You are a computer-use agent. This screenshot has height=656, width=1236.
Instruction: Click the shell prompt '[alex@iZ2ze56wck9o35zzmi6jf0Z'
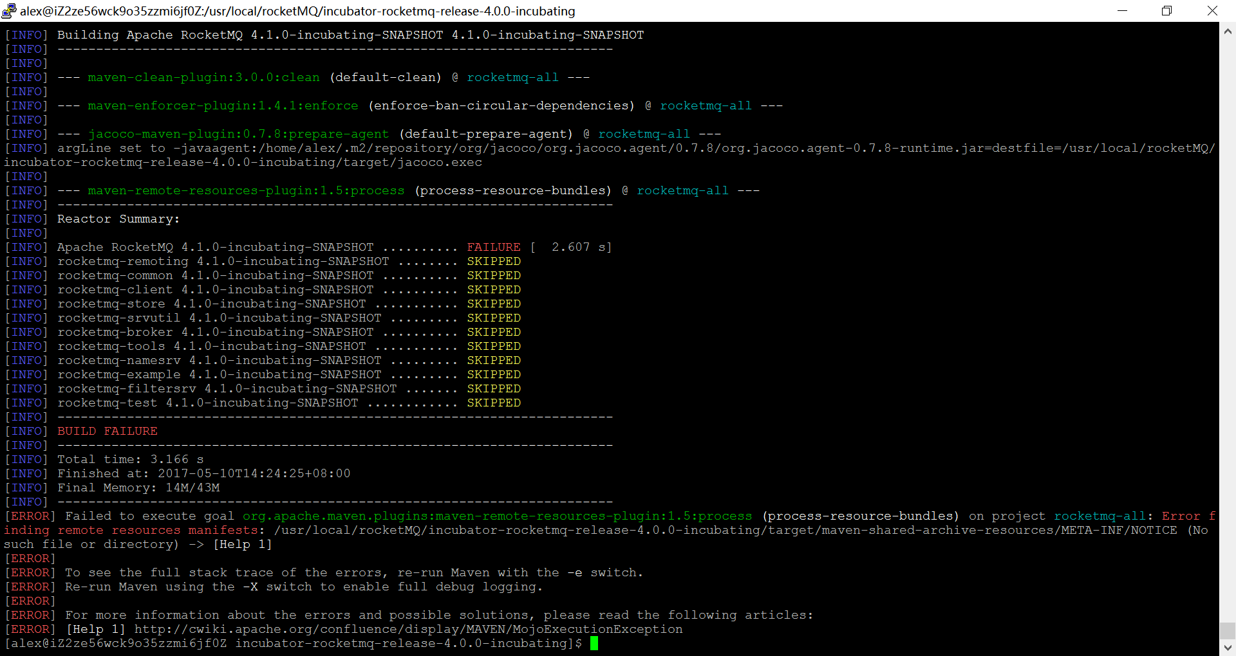pyautogui.click(x=115, y=643)
